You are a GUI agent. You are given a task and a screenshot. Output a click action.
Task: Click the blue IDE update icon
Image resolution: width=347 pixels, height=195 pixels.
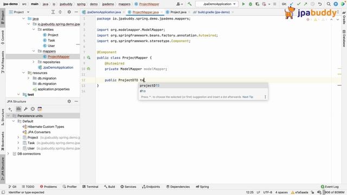point(336,4)
